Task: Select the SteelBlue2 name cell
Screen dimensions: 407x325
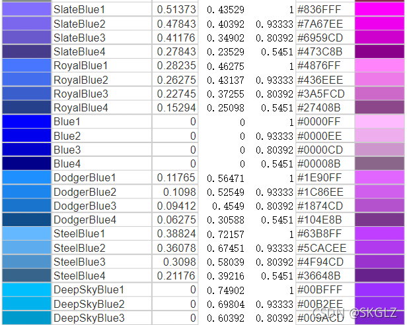Action: 102,248
